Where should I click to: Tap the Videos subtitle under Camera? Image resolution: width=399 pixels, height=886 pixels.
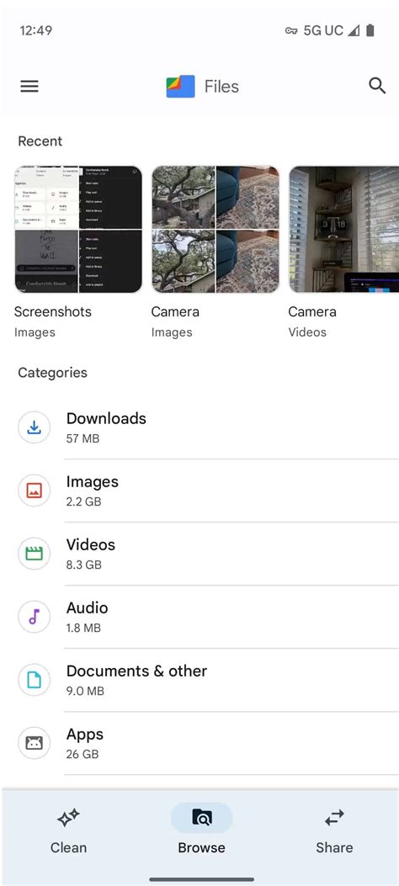tap(307, 332)
